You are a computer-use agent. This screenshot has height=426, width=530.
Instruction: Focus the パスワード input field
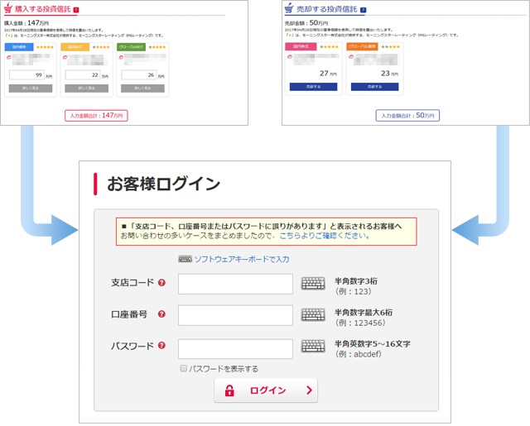pyautogui.click(x=235, y=348)
